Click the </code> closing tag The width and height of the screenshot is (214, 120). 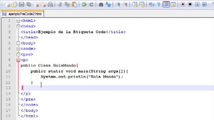coord(29,105)
